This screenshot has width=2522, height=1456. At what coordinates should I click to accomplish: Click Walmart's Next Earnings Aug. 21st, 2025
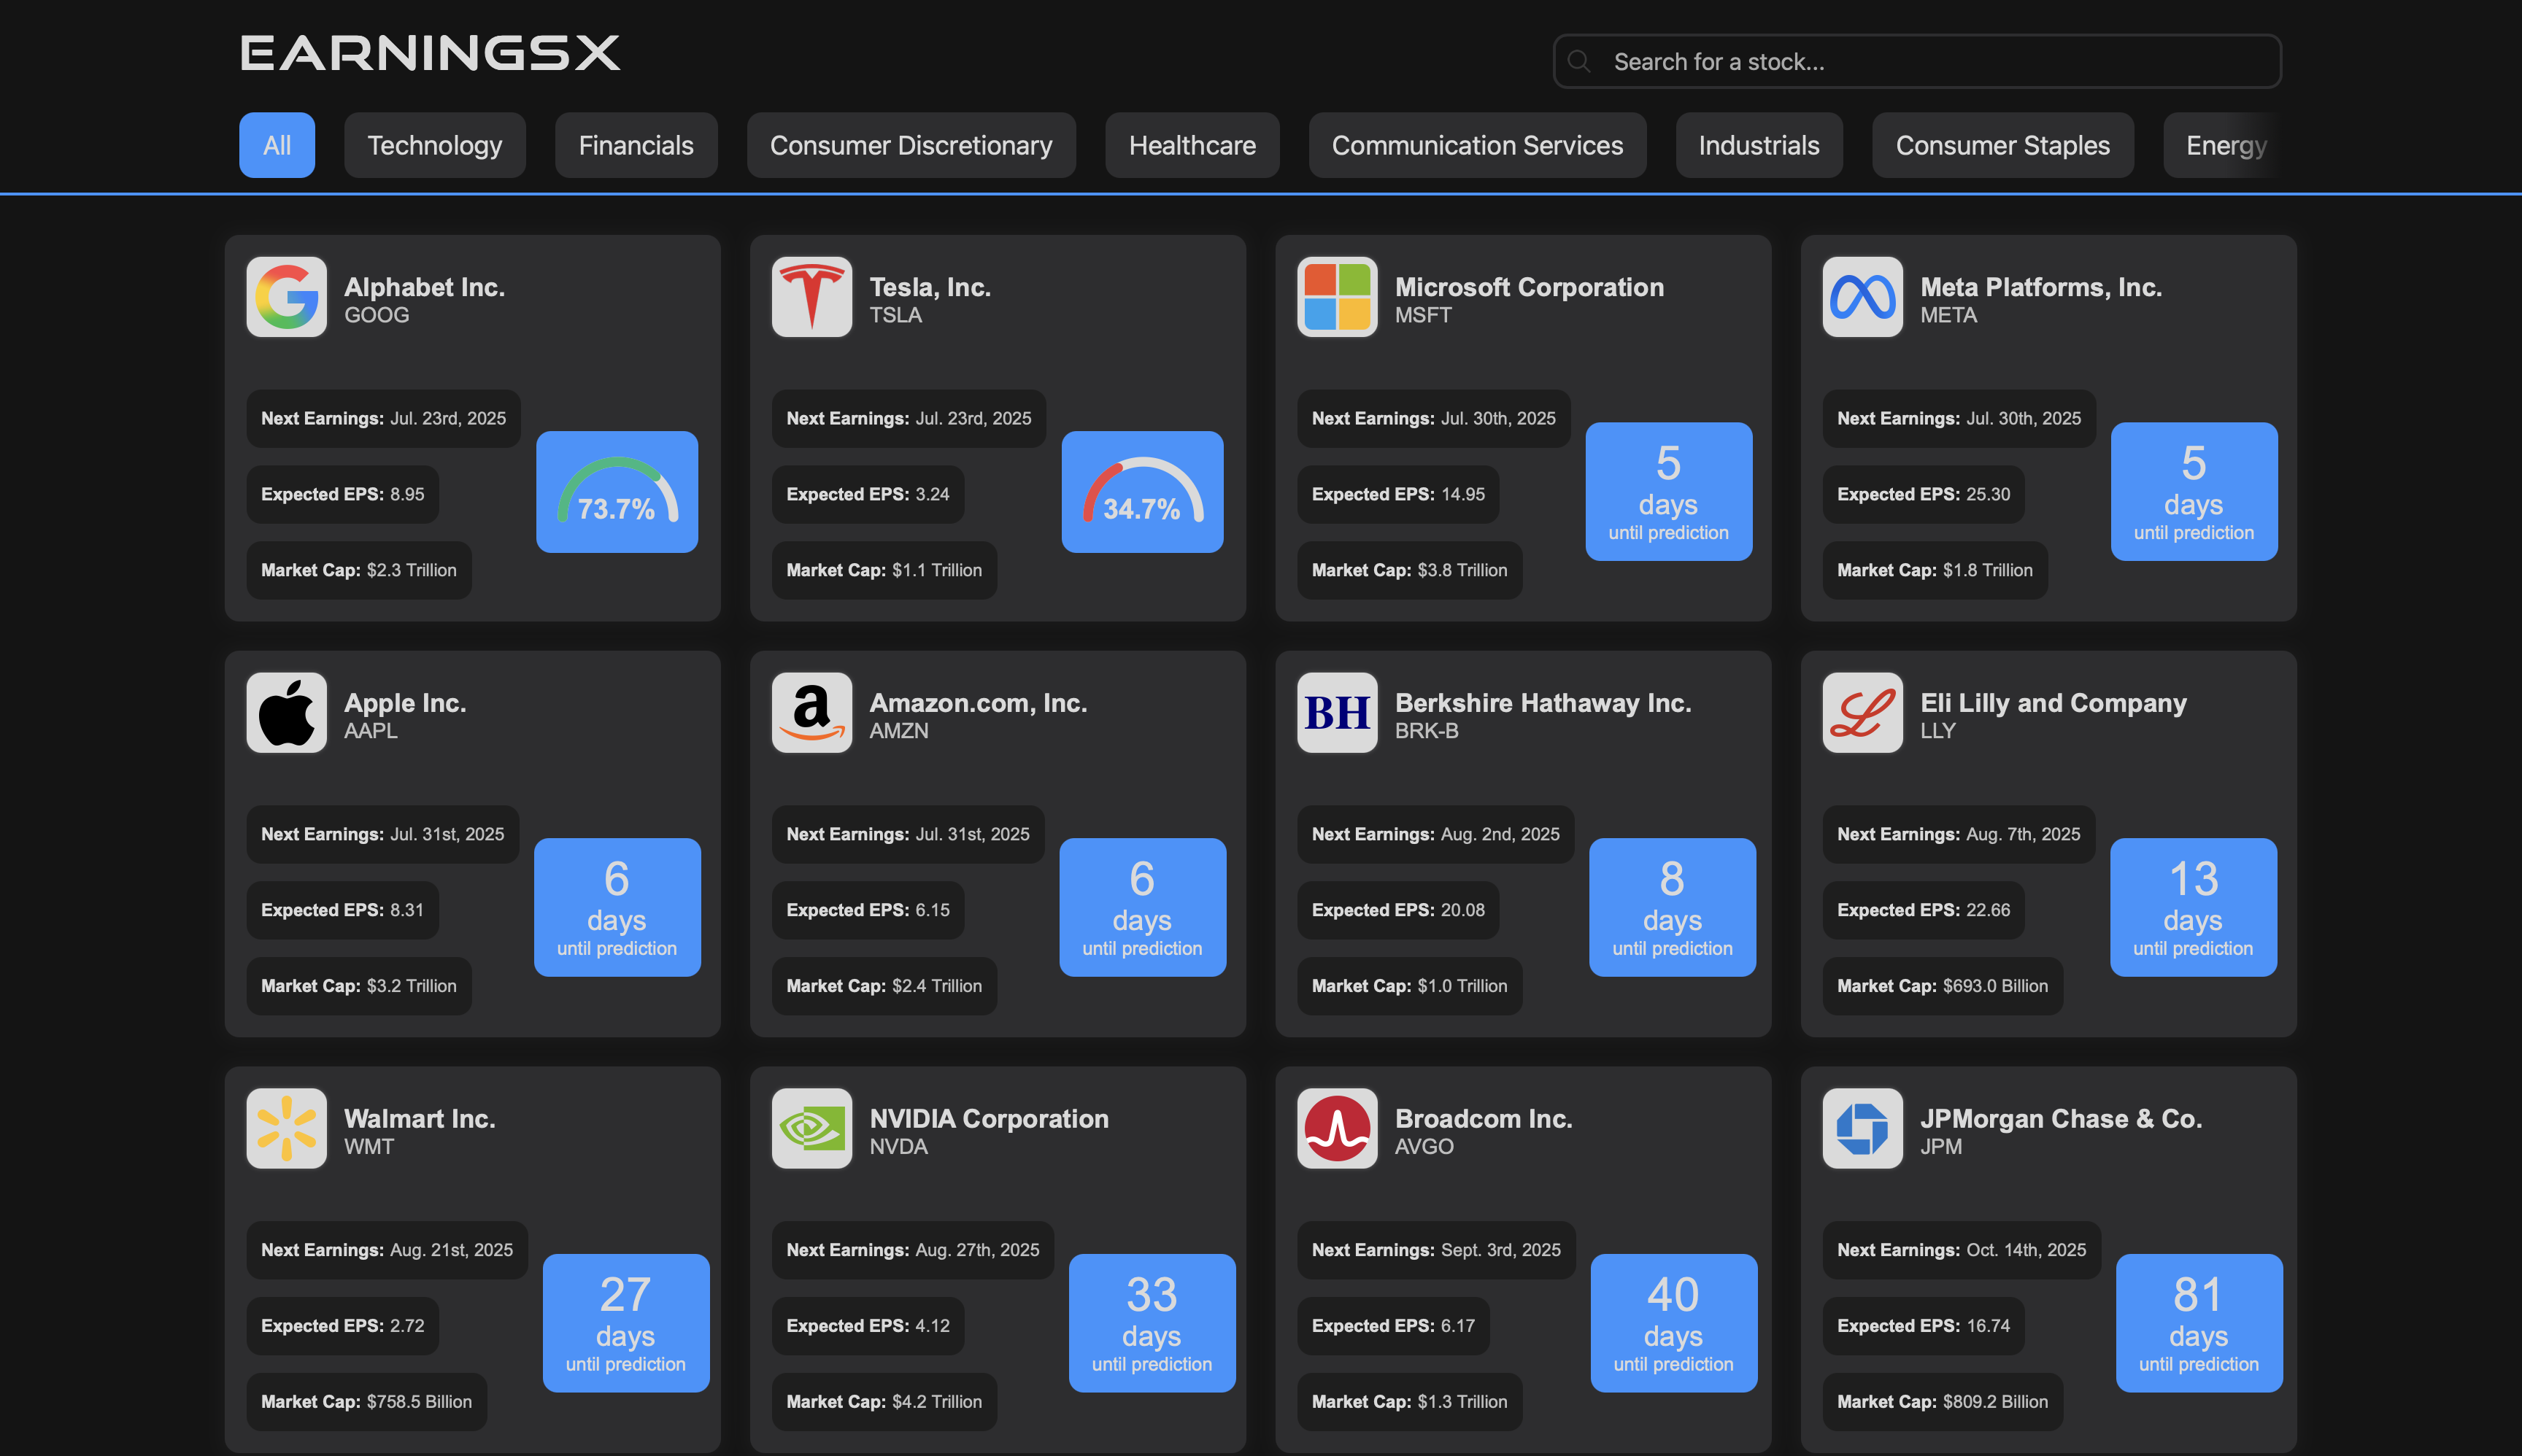[x=386, y=1250]
